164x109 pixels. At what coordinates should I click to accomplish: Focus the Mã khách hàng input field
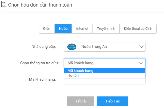105,81
